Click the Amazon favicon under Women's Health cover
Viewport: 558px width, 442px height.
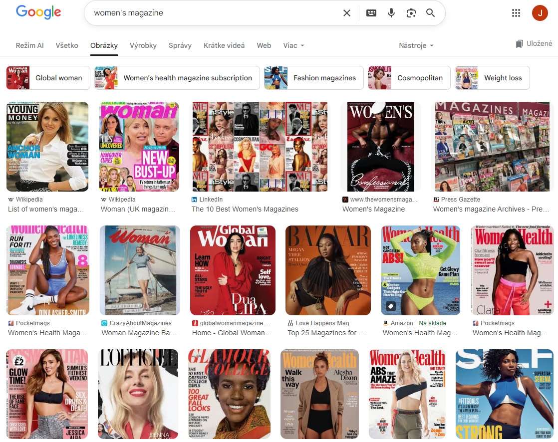coord(385,323)
